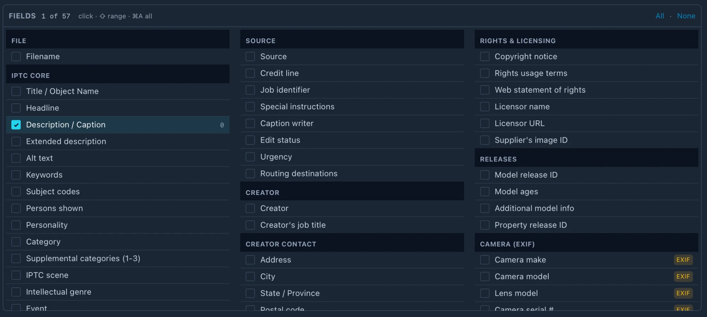Check the Category checkbox
The height and width of the screenshot is (317, 707).
click(x=16, y=242)
